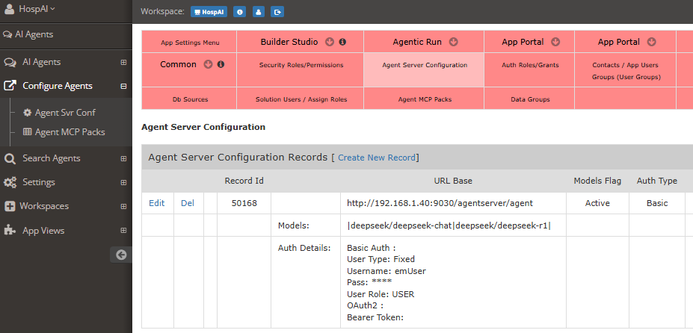The height and width of the screenshot is (333, 693).
Task: Open Security Roles/Permissions
Action: click(301, 65)
